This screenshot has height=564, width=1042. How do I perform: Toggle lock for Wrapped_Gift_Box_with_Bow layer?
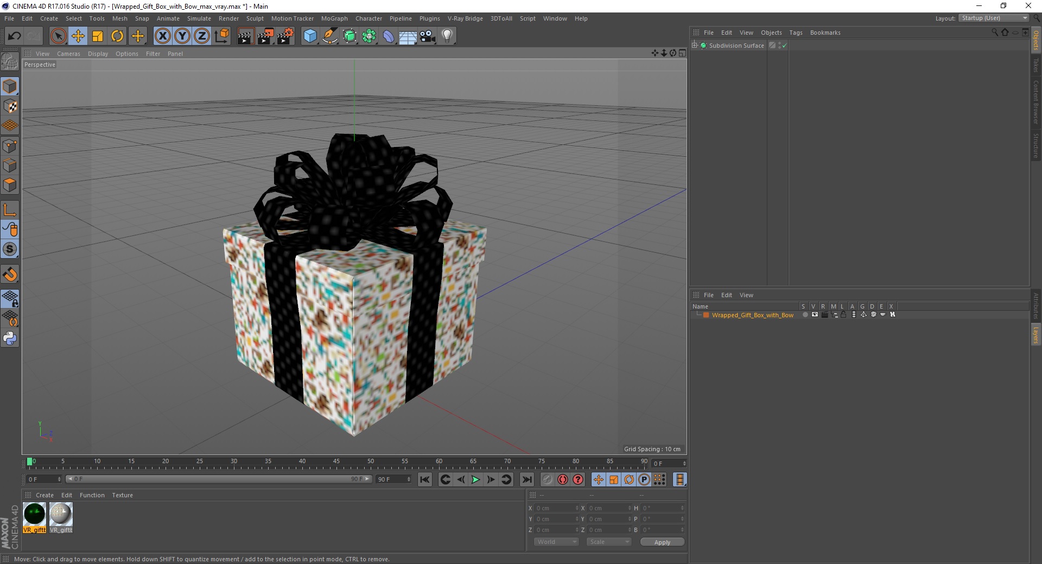click(843, 315)
